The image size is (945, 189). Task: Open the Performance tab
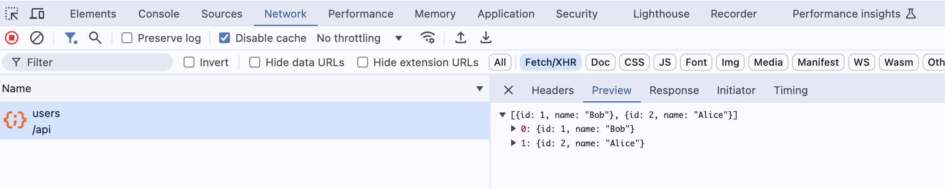click(x=361, y=14)
